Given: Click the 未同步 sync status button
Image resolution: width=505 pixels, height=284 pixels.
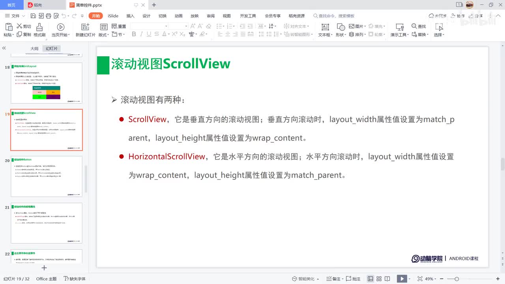Looking at the screenshot, I should pyautogui.click(x=438, y=16).
